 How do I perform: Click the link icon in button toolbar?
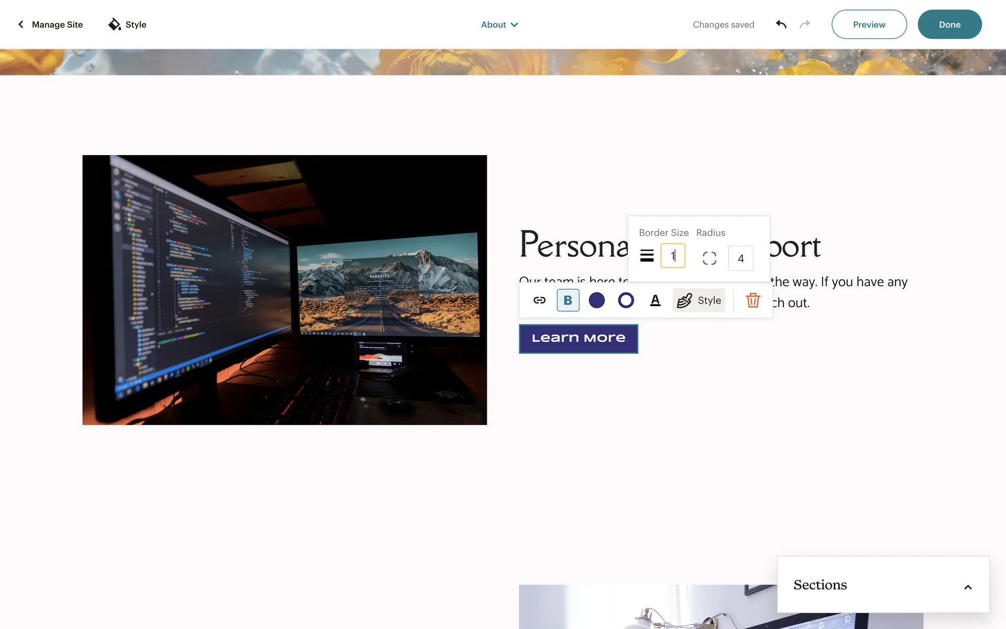(x=539, y=300)
